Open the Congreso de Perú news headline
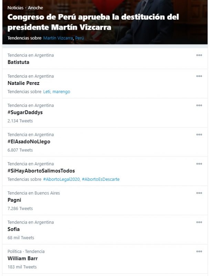Screen dimensions: 210x276 (x=93, y=22)
